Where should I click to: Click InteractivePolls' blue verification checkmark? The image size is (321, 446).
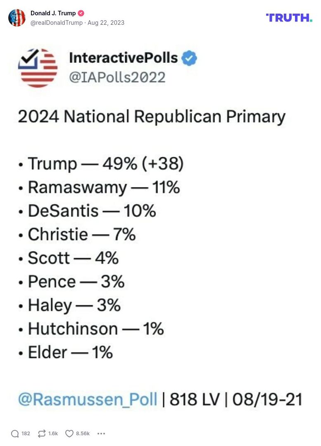point(188,58)
